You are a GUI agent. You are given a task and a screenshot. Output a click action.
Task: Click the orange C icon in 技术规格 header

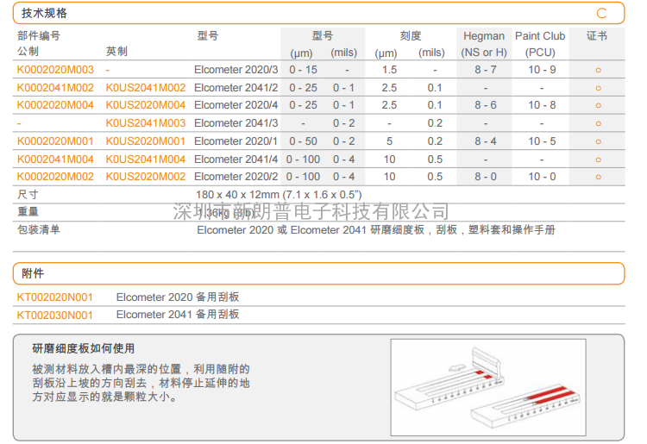[x=601, y=13]
